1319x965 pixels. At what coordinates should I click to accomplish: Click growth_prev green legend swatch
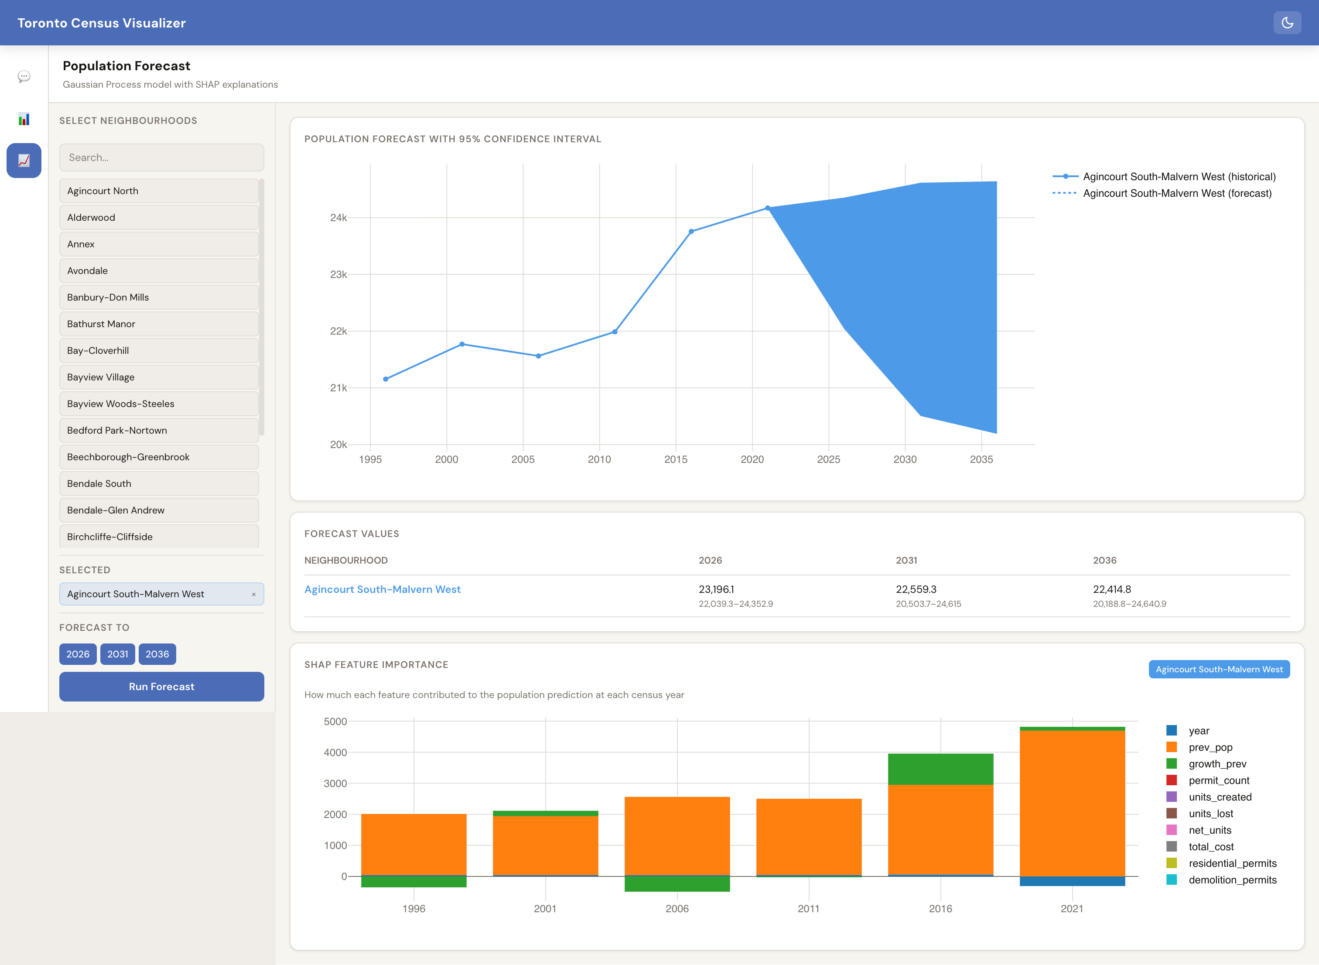coord(1171,763)
